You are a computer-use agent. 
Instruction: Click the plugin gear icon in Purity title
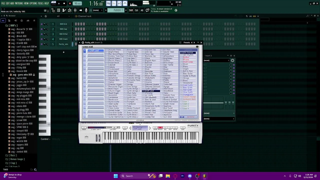point(83,42)
